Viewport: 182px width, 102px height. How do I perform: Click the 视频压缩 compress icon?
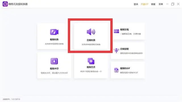point(116,31)
